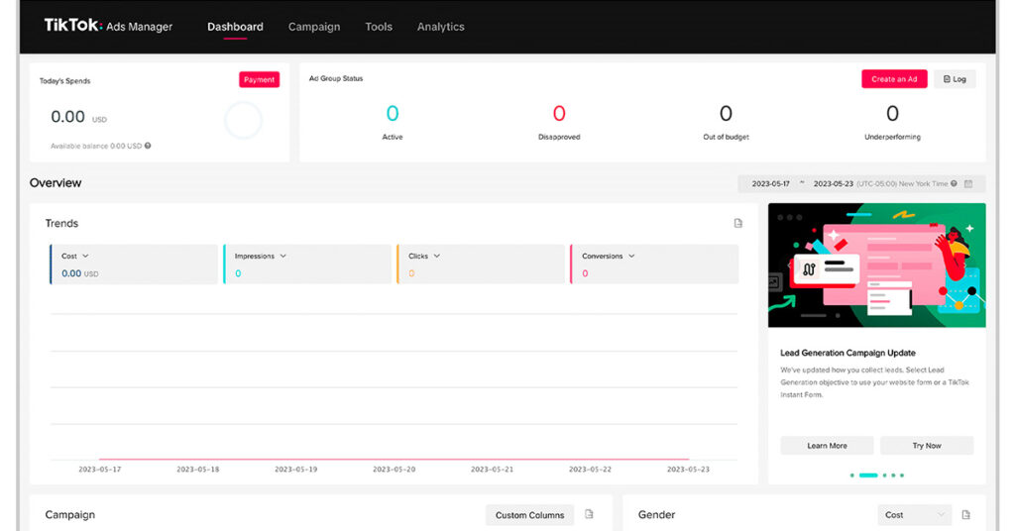Click the TikTok Ads Manager logo
The image size is (1015, 531).
pos(108,26)
